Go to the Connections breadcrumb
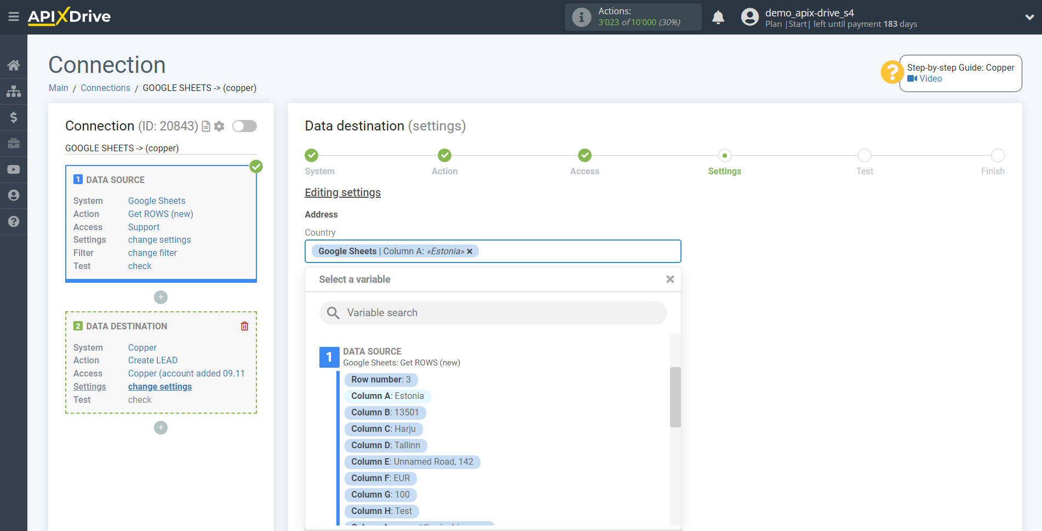Screen dimensions: 1042x531 (105, 88)
